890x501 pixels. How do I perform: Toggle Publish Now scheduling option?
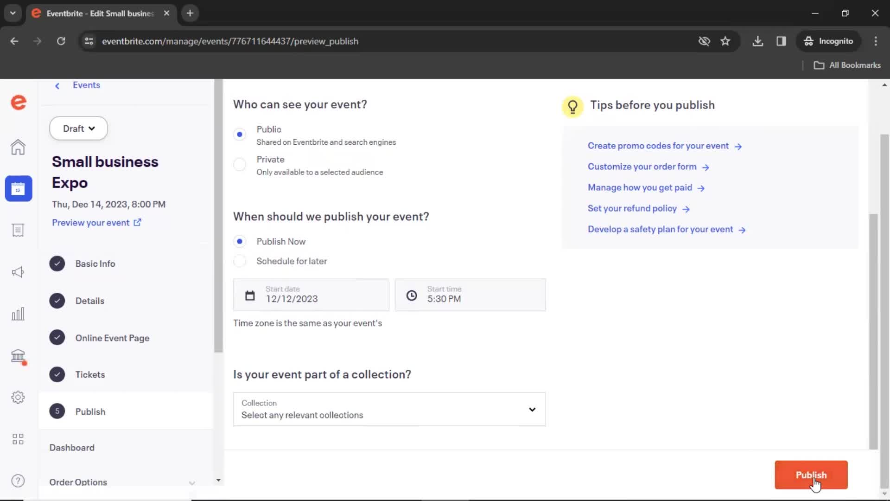click(240, 241)
